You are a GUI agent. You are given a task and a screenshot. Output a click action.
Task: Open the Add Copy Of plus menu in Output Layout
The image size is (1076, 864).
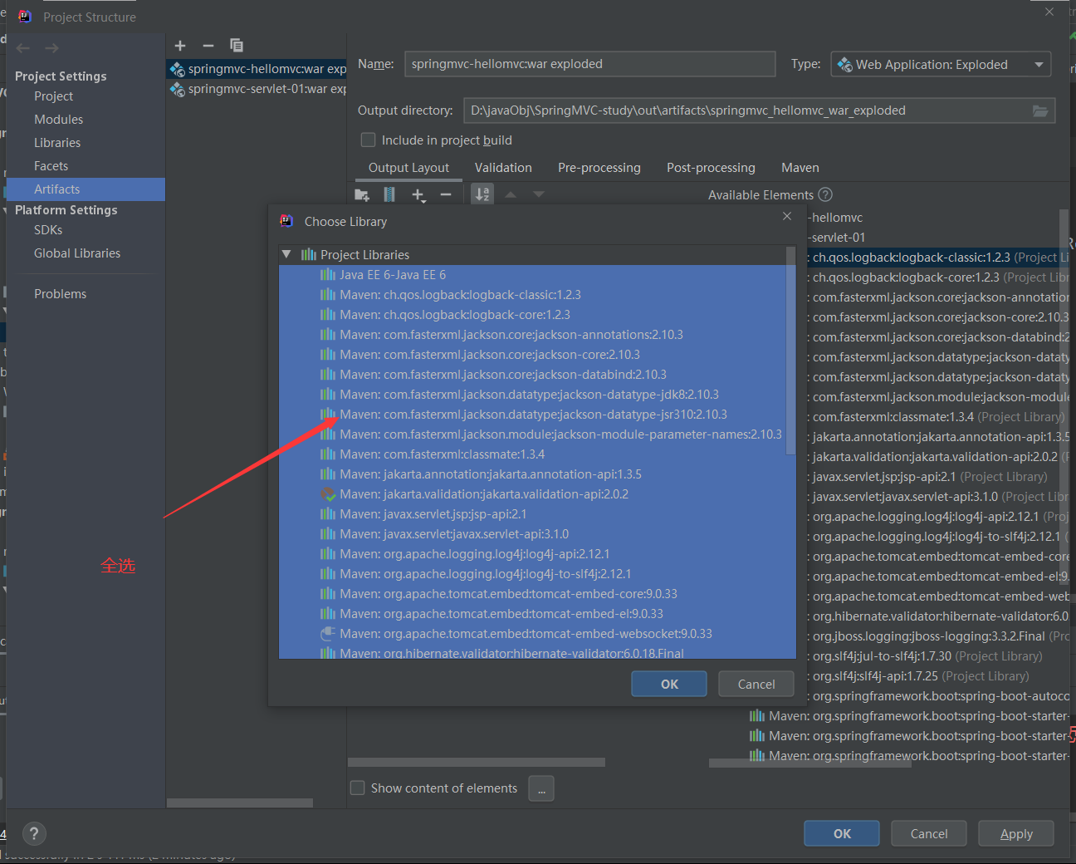coord(418,194)
